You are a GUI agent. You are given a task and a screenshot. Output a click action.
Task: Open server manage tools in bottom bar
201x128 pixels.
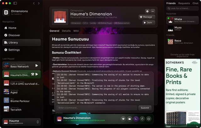(x=123, y=119)
